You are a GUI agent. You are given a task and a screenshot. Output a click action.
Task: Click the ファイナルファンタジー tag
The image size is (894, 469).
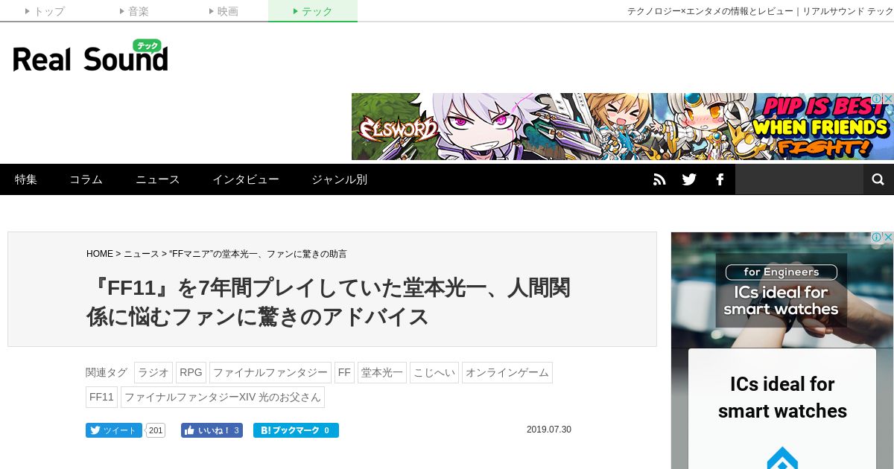tap(270, 372)
